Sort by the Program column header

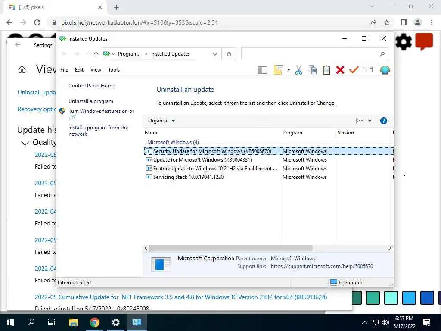coord(307,133)
